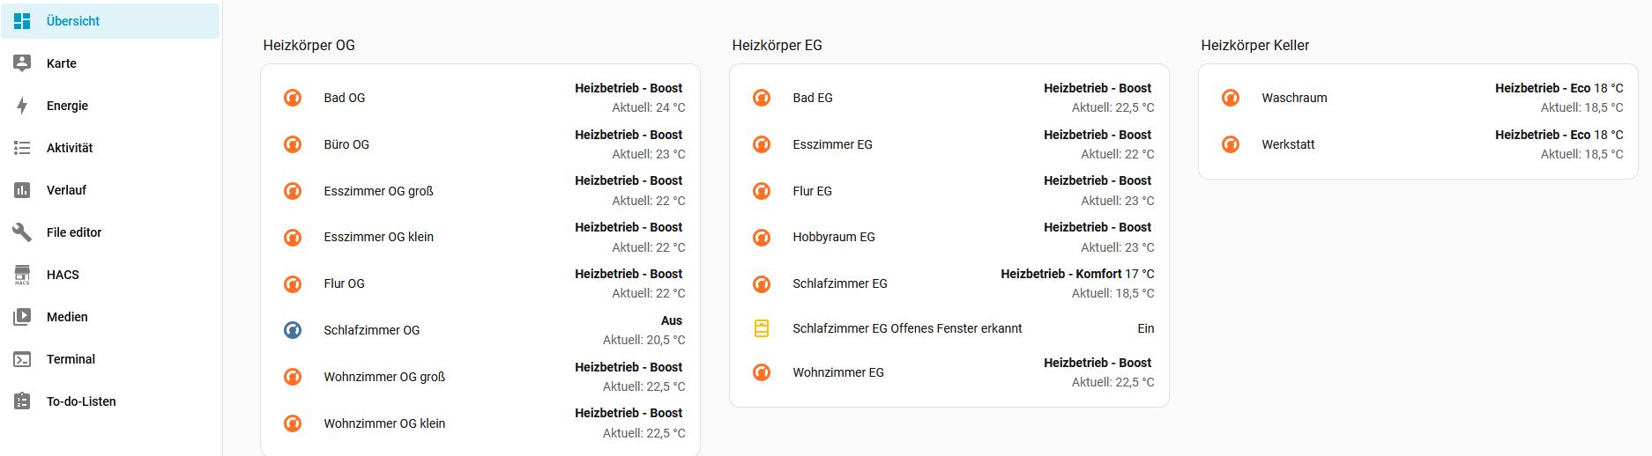This screenshot has width=1652, height=456.
Task: Open the Verlauf history page
Action: [66, 190]
